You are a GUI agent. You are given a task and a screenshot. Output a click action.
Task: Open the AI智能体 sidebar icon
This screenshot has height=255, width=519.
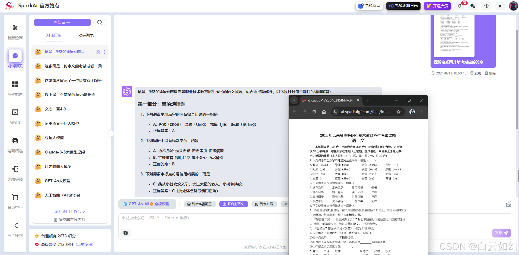[15, 84]
